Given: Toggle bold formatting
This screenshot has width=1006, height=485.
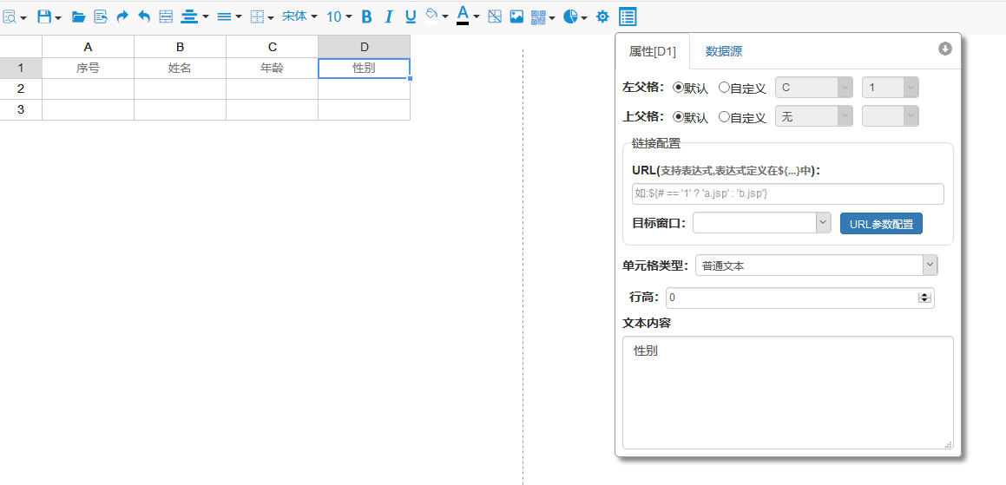Looking at the screenshot, I should 366,16.
